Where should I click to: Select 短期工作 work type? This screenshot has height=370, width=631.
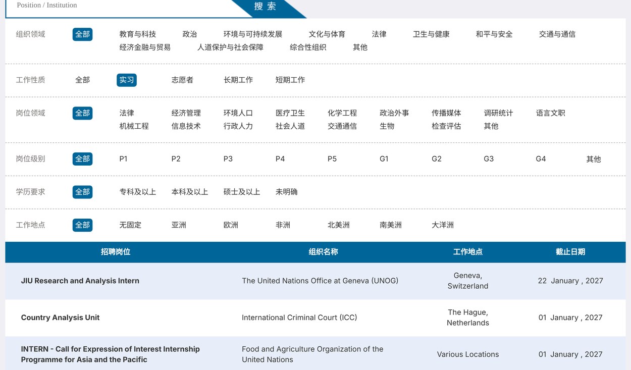[x=290, y=80]
